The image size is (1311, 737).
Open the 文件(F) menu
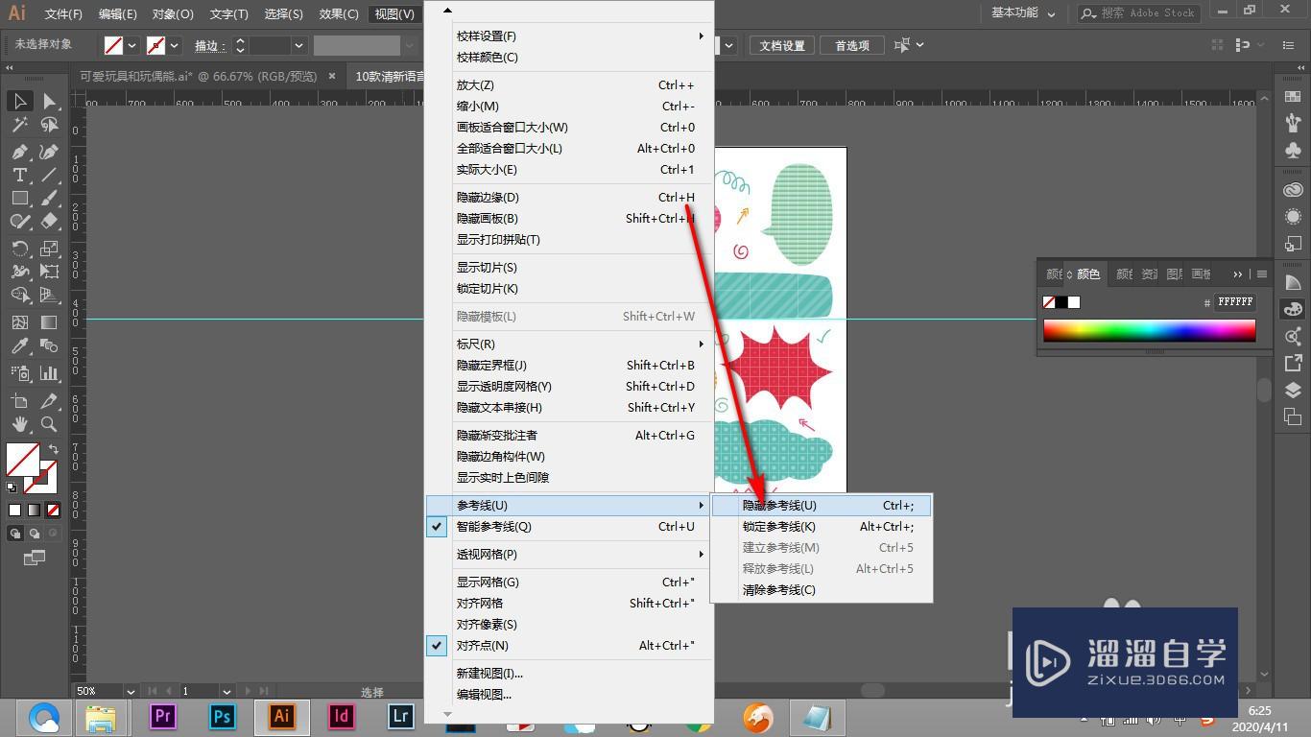pyautogui.click(x=64, y=13)
